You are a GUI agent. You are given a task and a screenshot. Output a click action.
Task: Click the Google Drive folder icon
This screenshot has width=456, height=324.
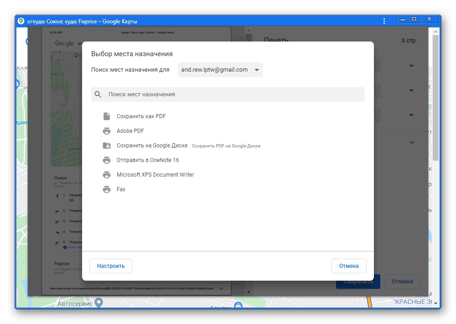point(107,146)
